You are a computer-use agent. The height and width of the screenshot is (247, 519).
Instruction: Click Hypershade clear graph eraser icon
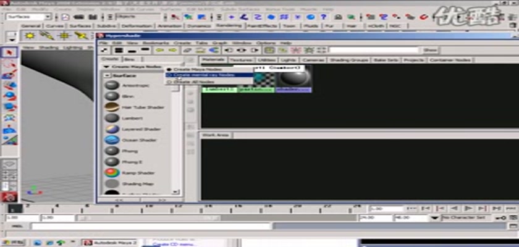point(187,50)
